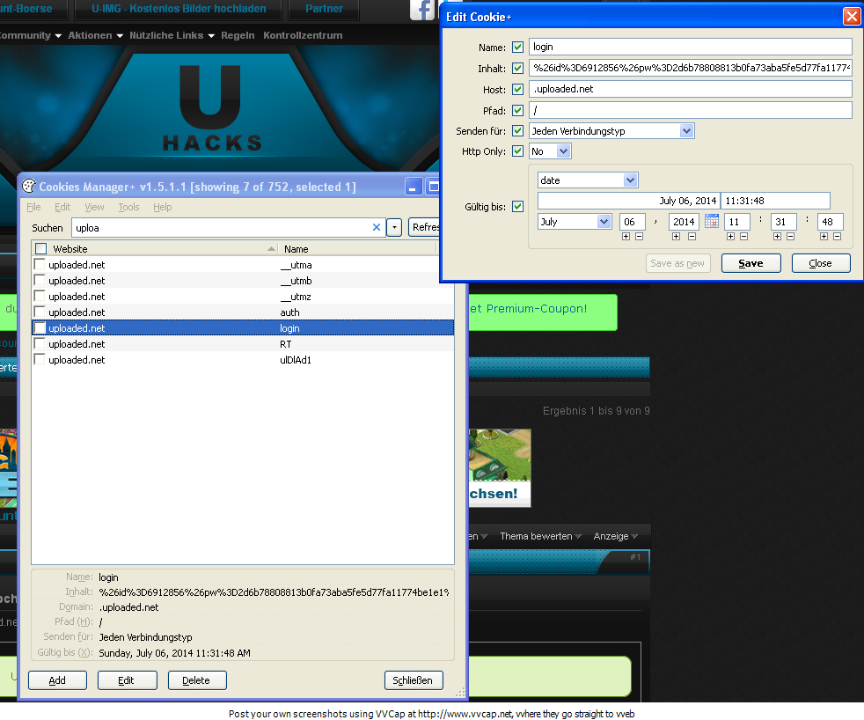Open the Senden für connection type dropdown

686,131
